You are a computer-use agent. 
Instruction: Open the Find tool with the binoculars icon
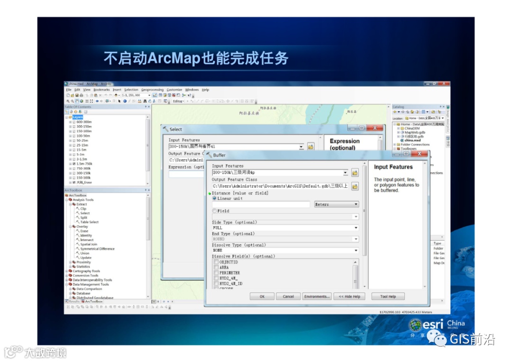pos(145,101)
